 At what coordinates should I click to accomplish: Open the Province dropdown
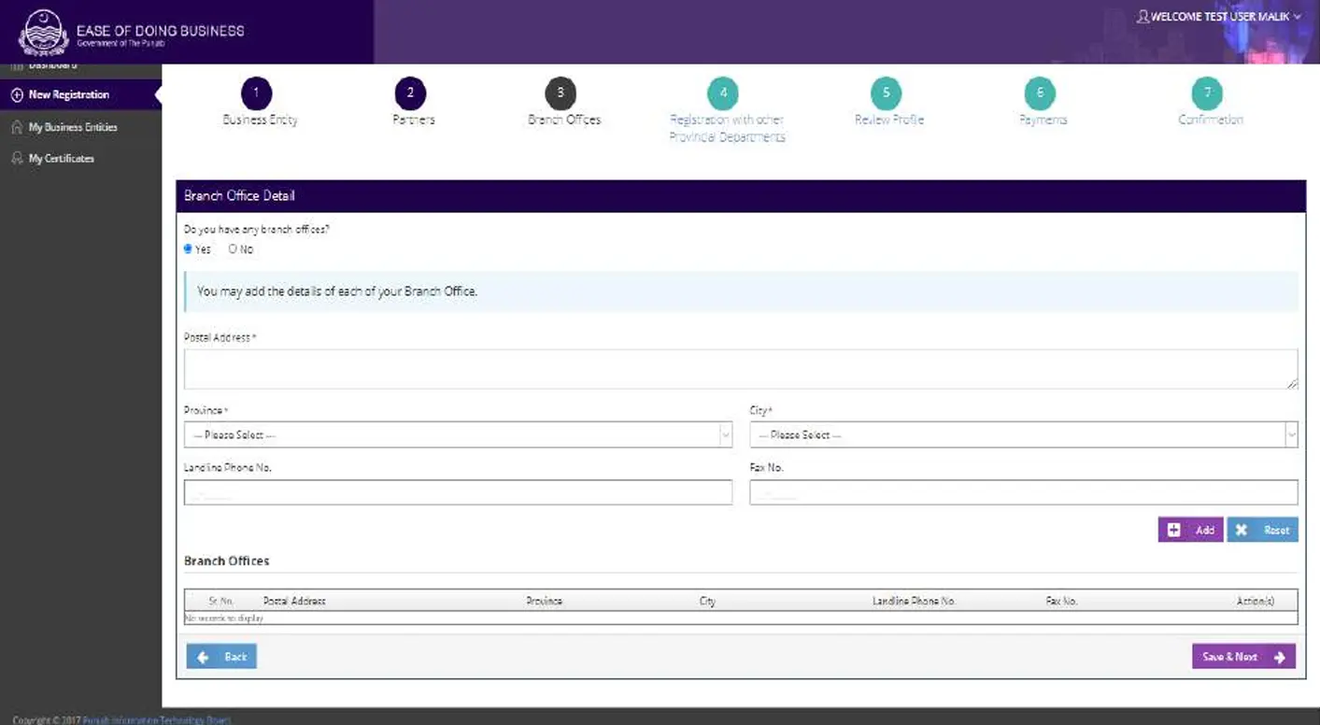[458, 435]
